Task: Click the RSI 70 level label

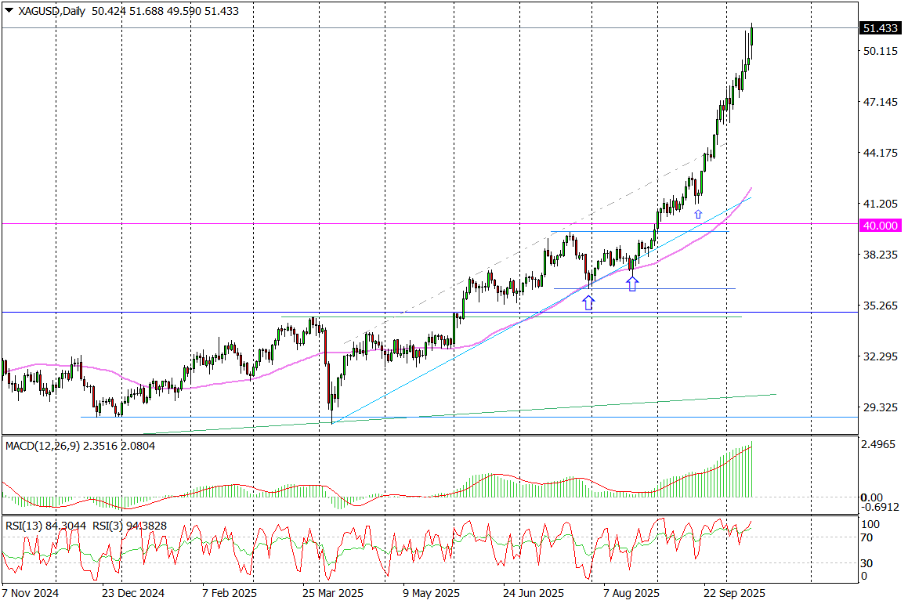Action: 867,537
